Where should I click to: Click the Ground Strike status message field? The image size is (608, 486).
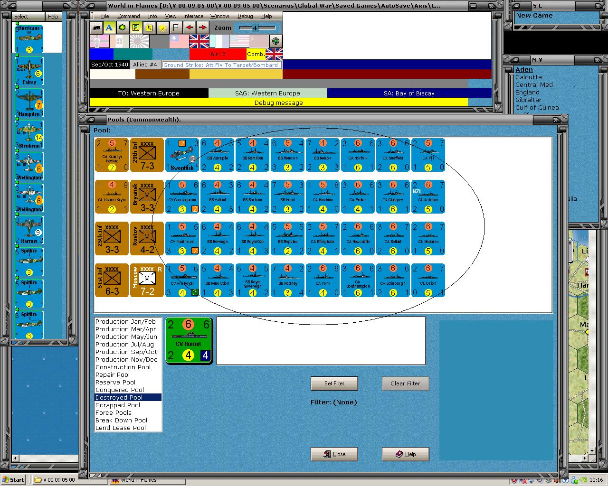coord(222,65)
